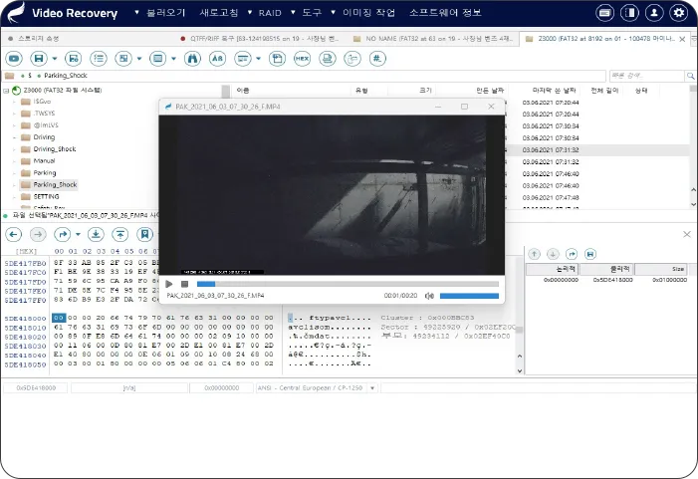698x479 pixels.
Task: Stop the video playback
Action: coord(184,284)
